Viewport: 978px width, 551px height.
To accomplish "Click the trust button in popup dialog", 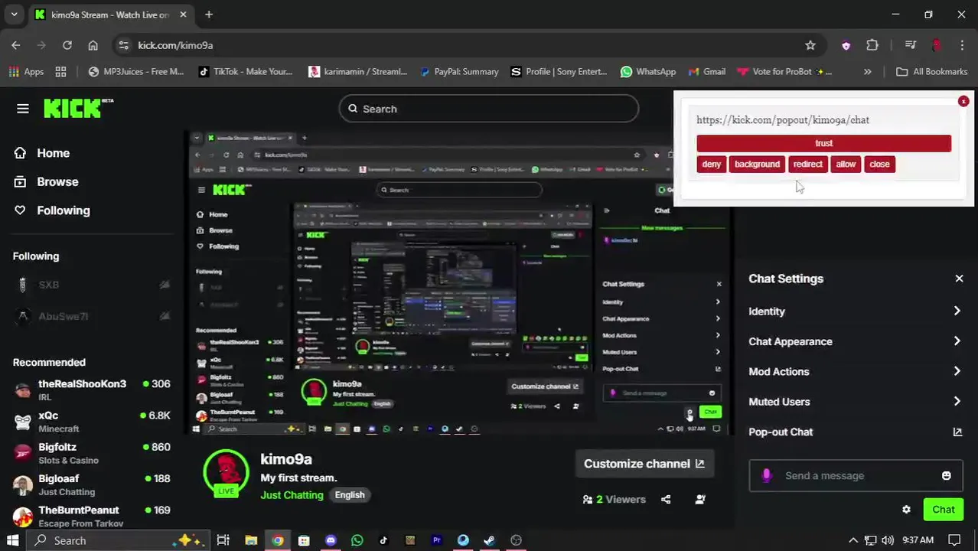I will click(x=823, y=143).
